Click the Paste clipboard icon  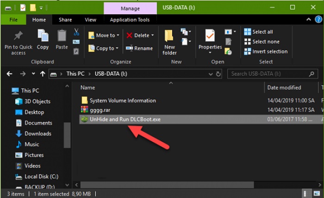(62, 36)
